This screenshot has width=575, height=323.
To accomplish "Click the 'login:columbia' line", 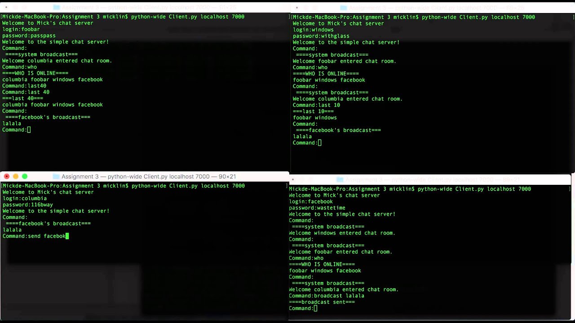I will [x=24, y=198].
